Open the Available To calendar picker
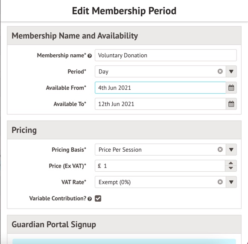 click(x=231, y=104)
